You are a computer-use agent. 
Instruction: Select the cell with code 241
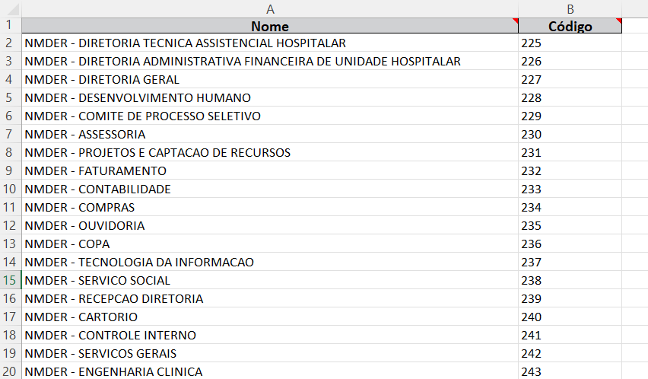532,336
